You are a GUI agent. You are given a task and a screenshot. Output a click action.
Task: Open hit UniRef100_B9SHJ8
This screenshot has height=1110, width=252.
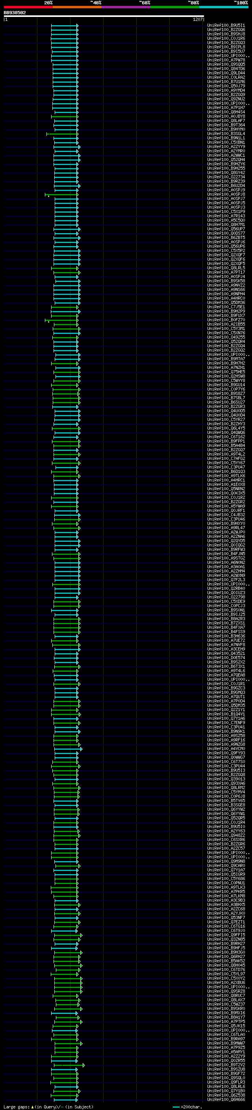point(226,34)
